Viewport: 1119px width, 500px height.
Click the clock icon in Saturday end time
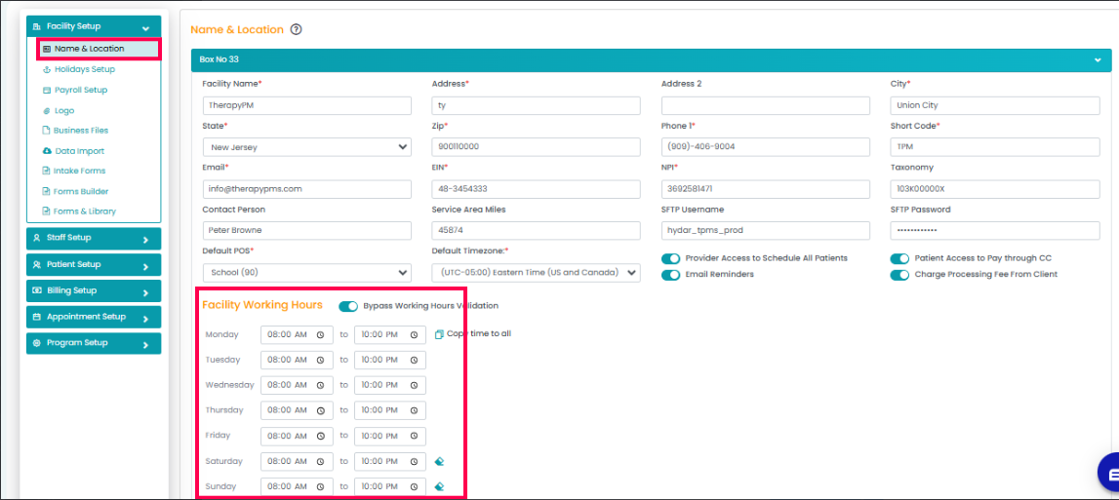414,461
